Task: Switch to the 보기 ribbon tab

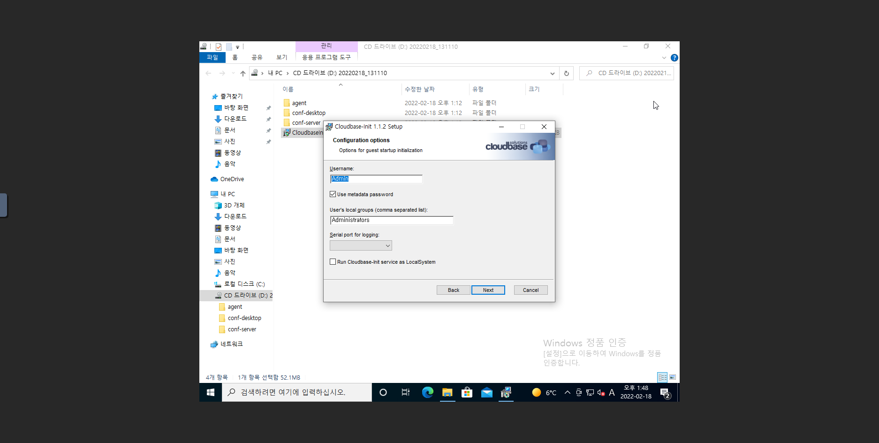Action: pos(282,57)
